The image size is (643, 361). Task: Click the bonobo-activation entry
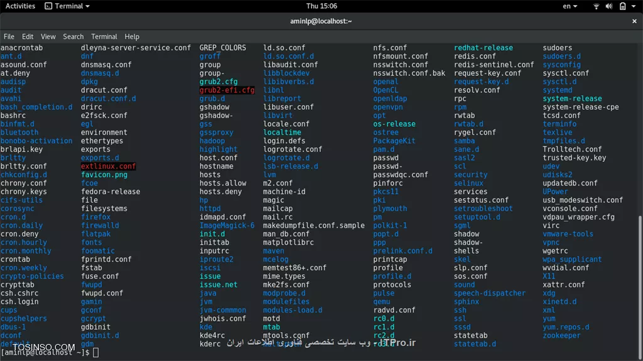[x=36, y=141]
